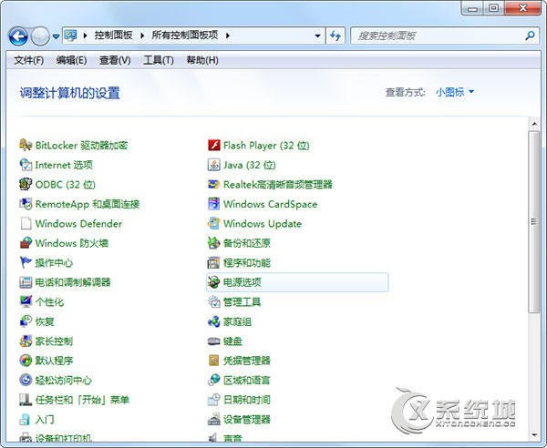Open the 工具(T) menu
This screenshot has width=547, height=448.
pyautogui.click(x=159, y=60)
